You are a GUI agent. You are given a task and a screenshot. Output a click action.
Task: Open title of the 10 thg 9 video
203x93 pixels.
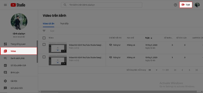coord(86,58)
